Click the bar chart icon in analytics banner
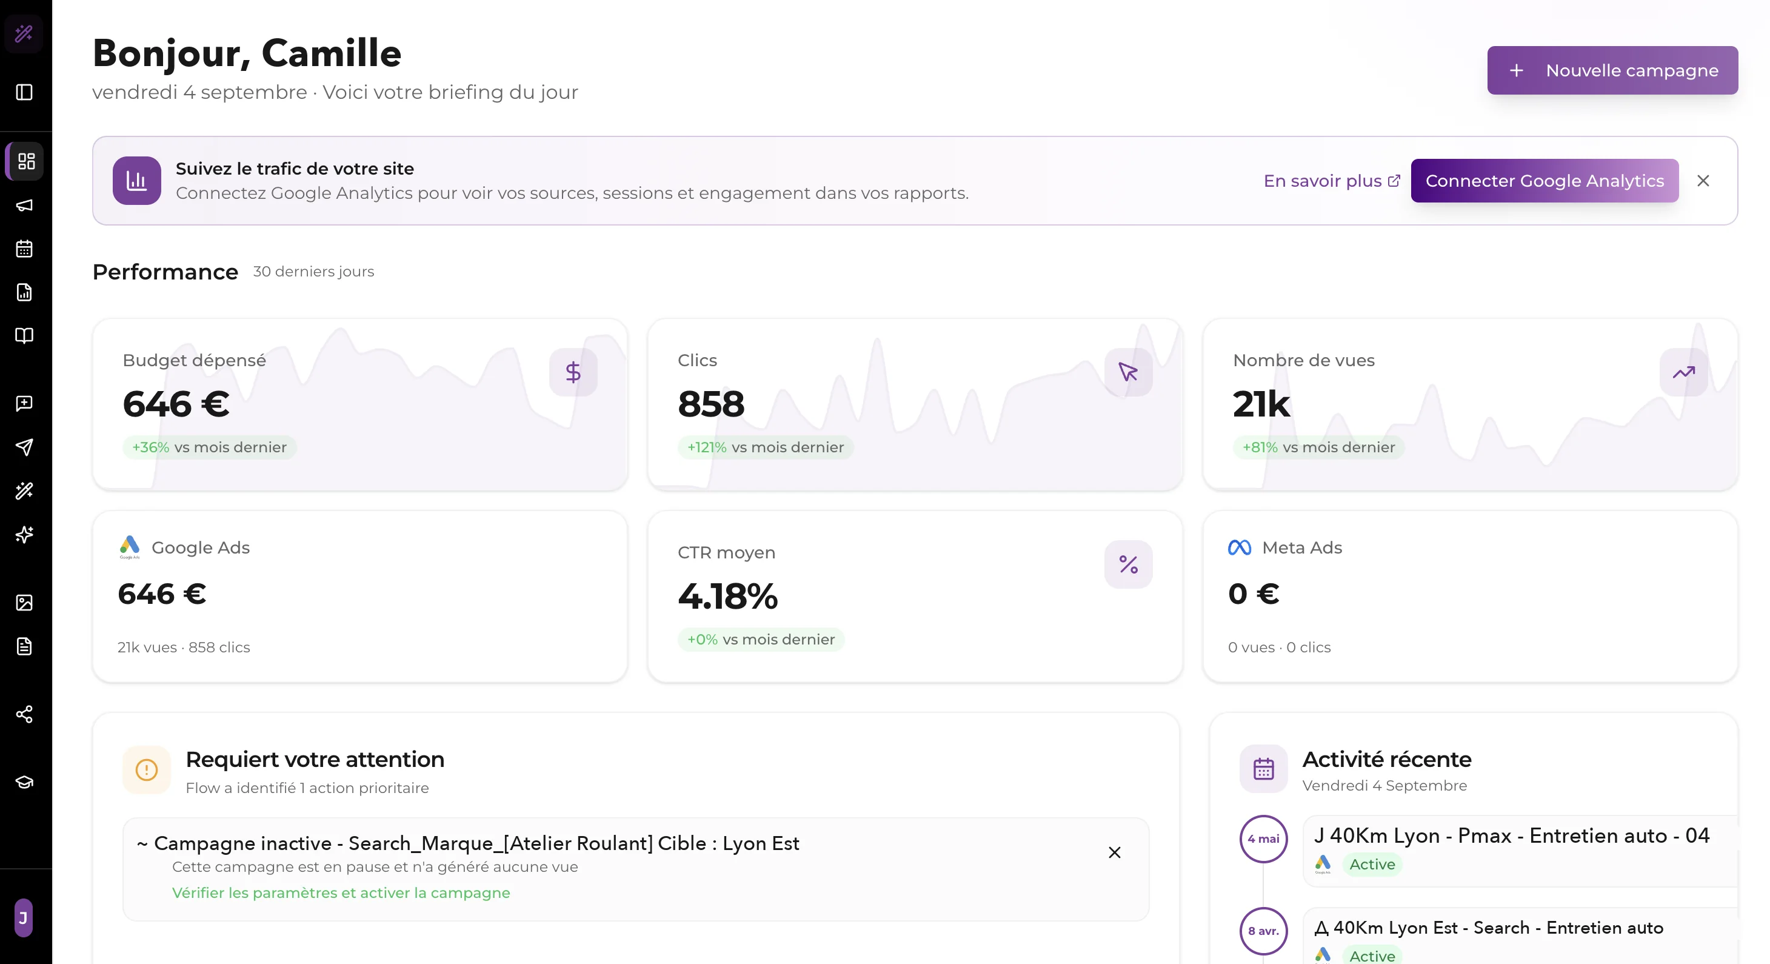 137,181
